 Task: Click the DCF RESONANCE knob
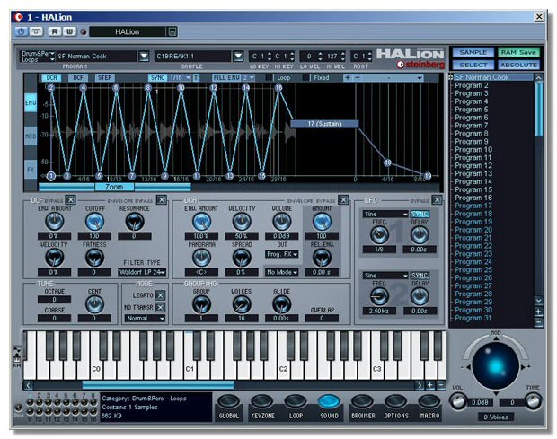pos(135,222)
